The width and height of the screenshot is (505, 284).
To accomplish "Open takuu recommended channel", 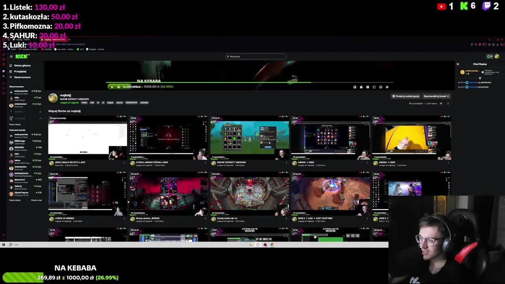I will [x=25, y=161].
